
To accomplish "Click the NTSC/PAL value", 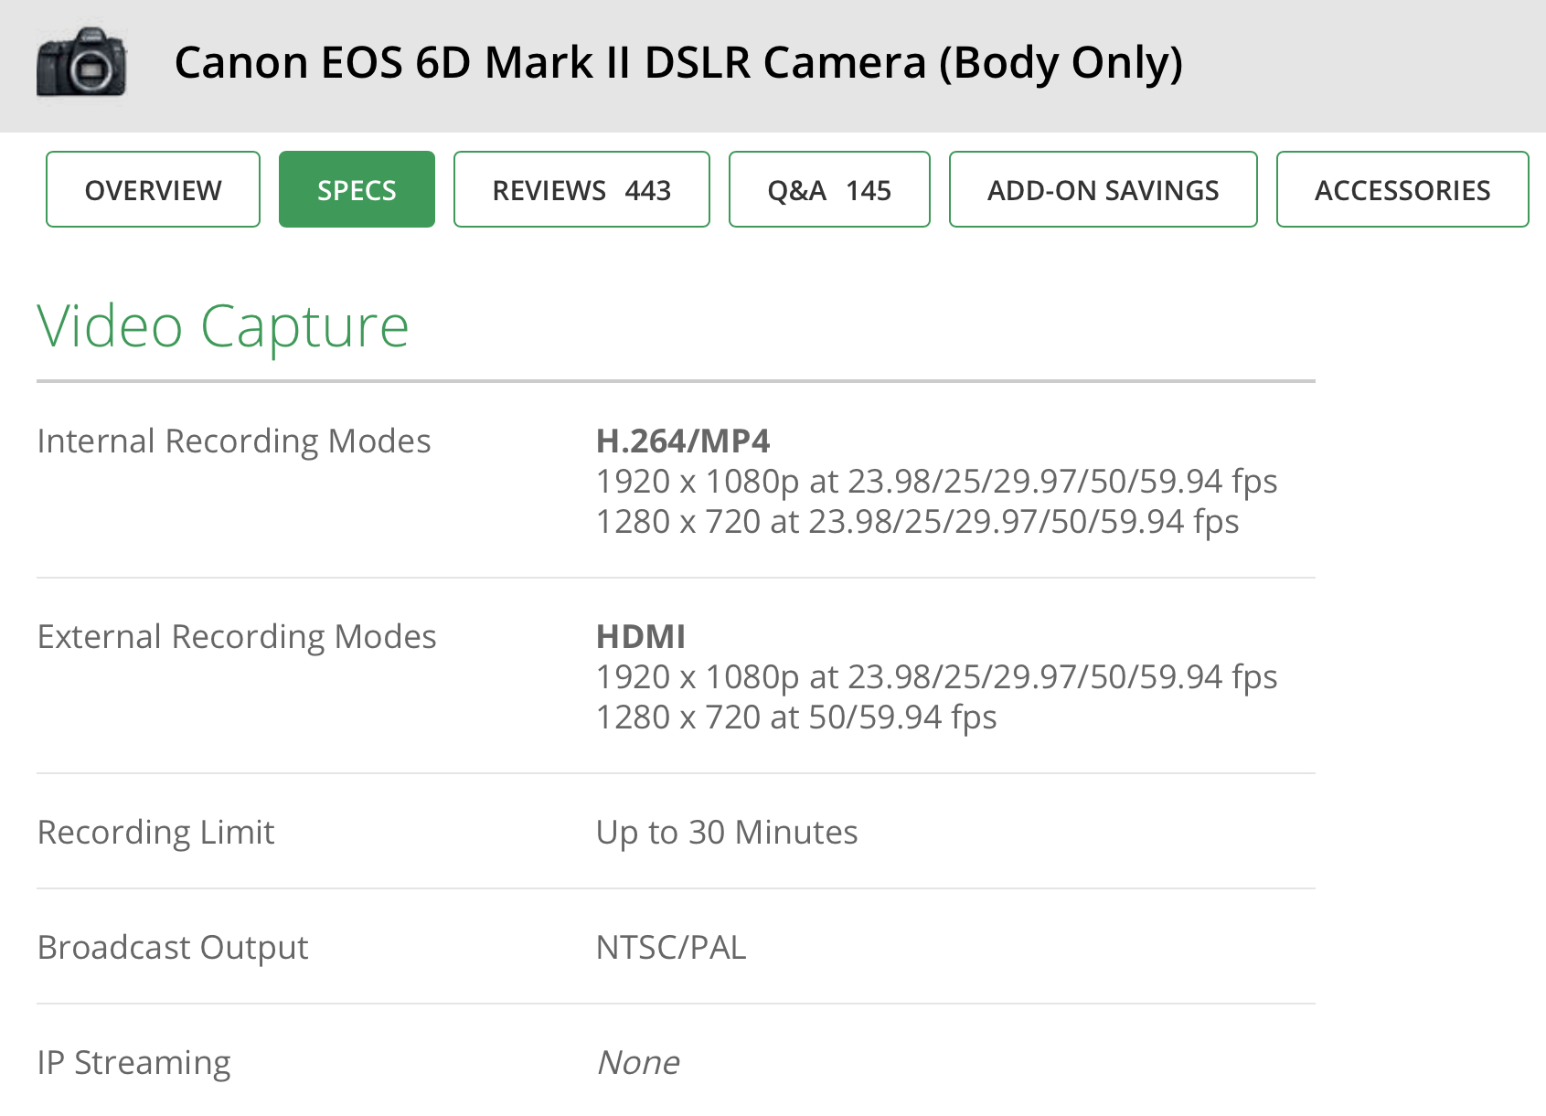I will tap(671, 948).
